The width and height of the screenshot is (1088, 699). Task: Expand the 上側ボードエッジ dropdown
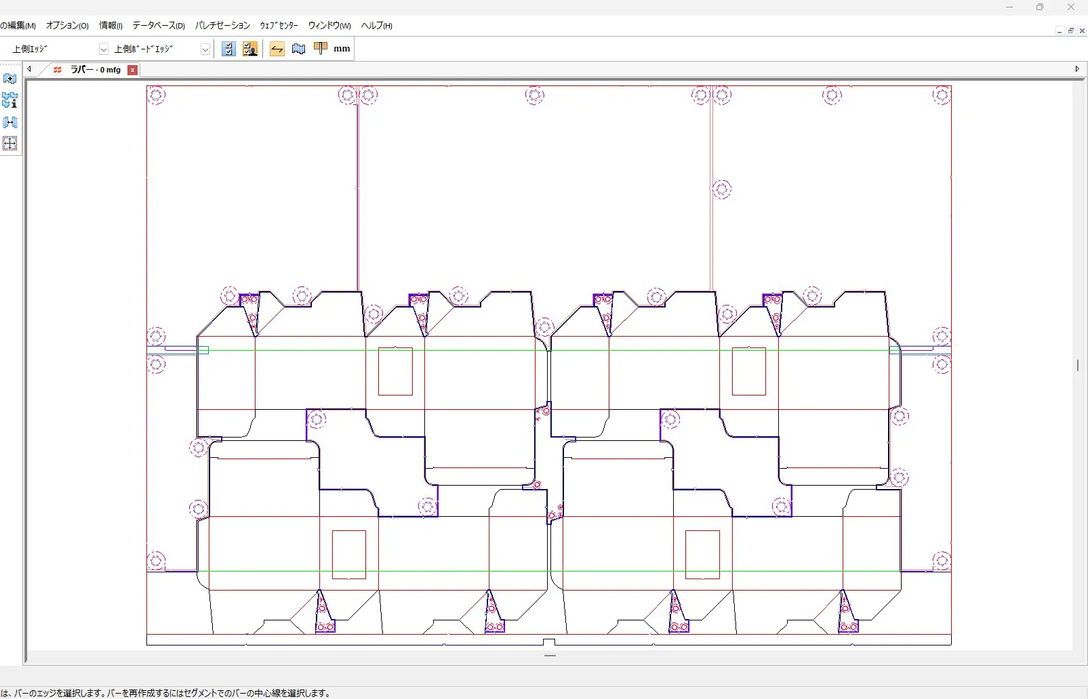click(205, 49)
